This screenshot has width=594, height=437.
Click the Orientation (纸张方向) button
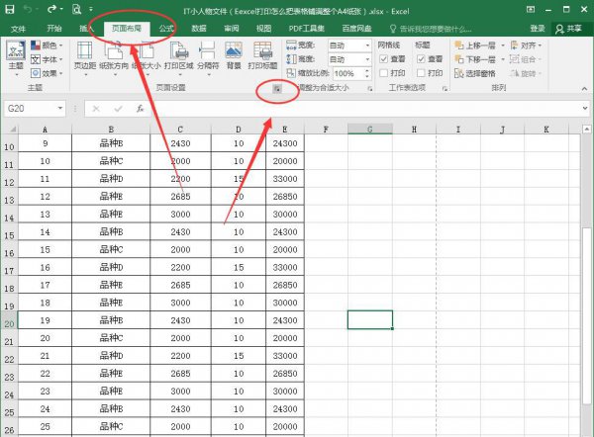pyautogui.click(x=114, y=58)
